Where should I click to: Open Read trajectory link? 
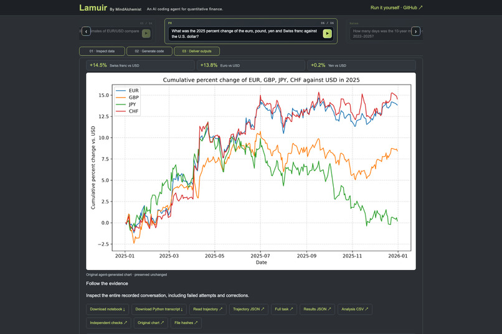pos(208,309)
